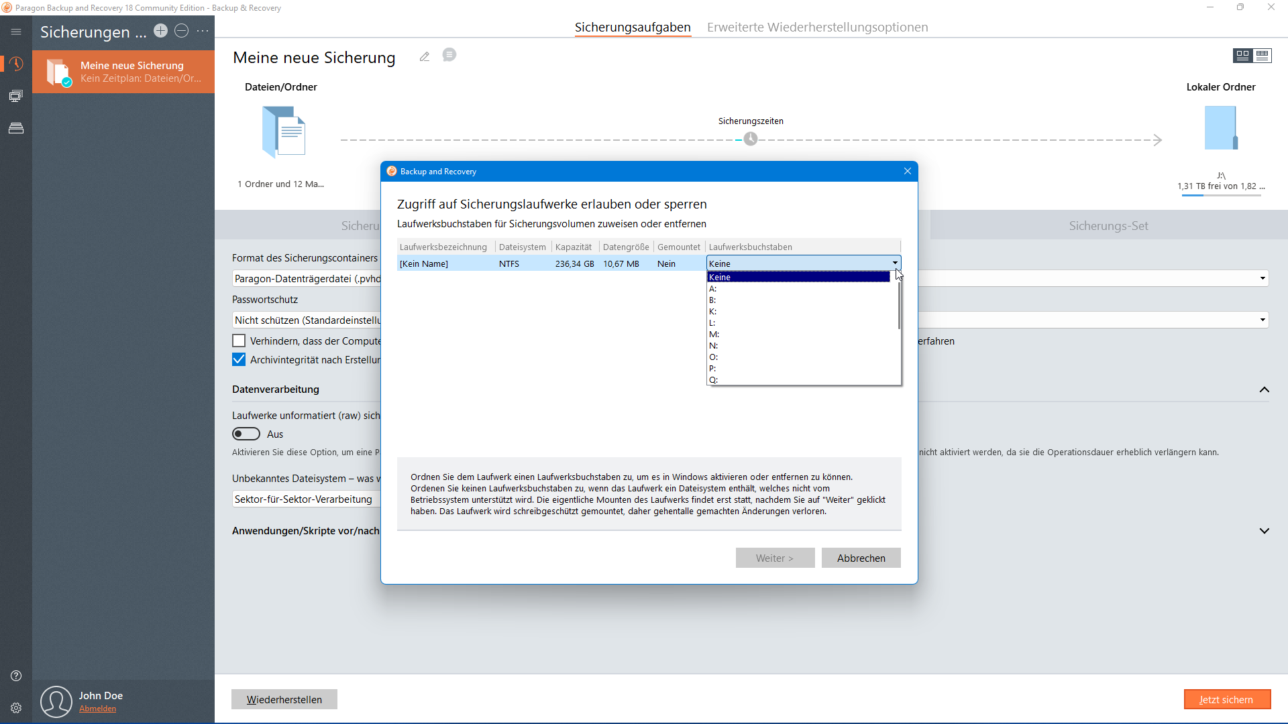The height and width of the screenshot is (724, 1288).
Task: Click the add backup plus icon
Action: click(160, 31)
